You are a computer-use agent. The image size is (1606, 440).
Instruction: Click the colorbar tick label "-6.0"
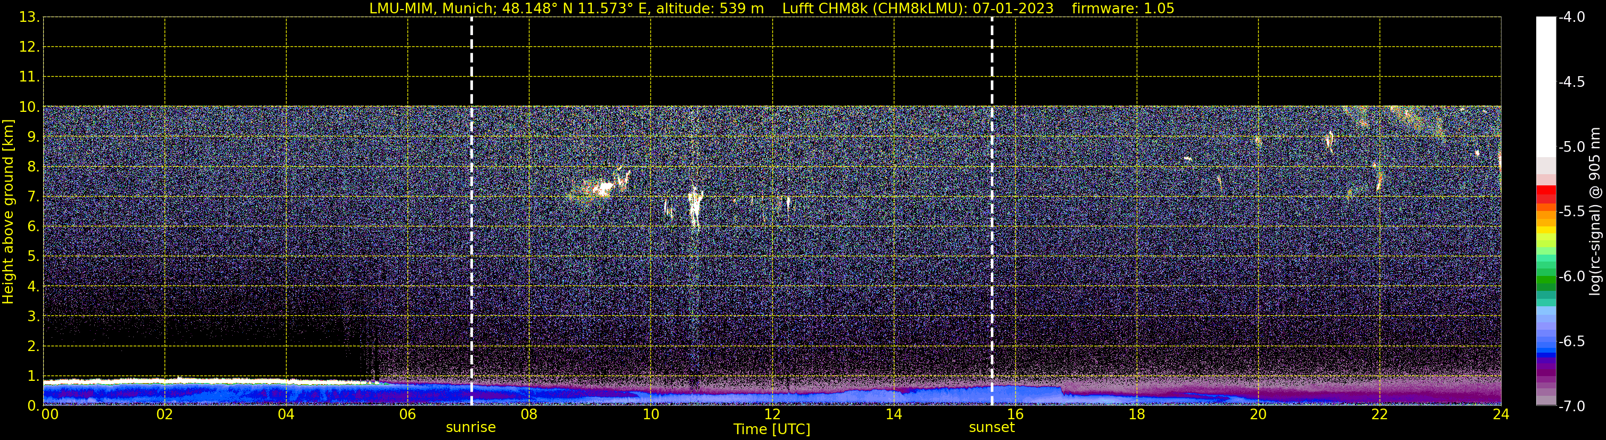coord(1572,276)
